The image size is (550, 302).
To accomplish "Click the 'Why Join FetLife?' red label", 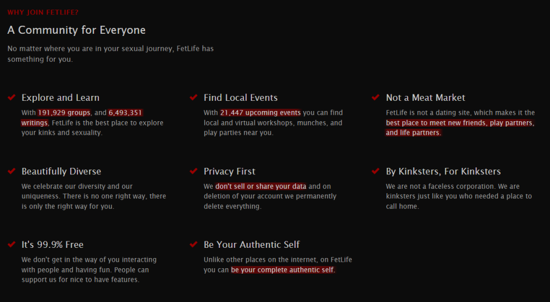I will tap(42, 12).
